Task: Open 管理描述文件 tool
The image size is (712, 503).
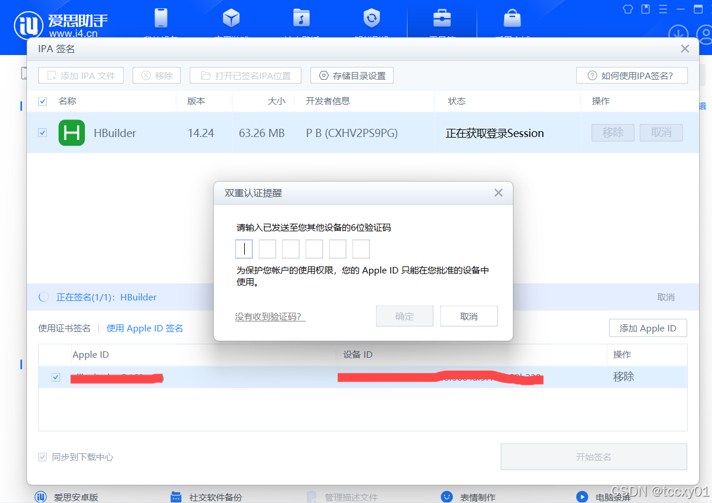Action: (x=343, y=497)
